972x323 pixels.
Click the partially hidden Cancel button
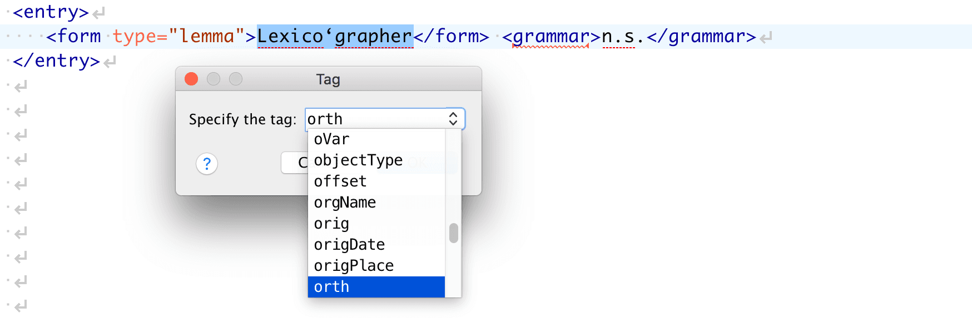(x=295, y=163)
